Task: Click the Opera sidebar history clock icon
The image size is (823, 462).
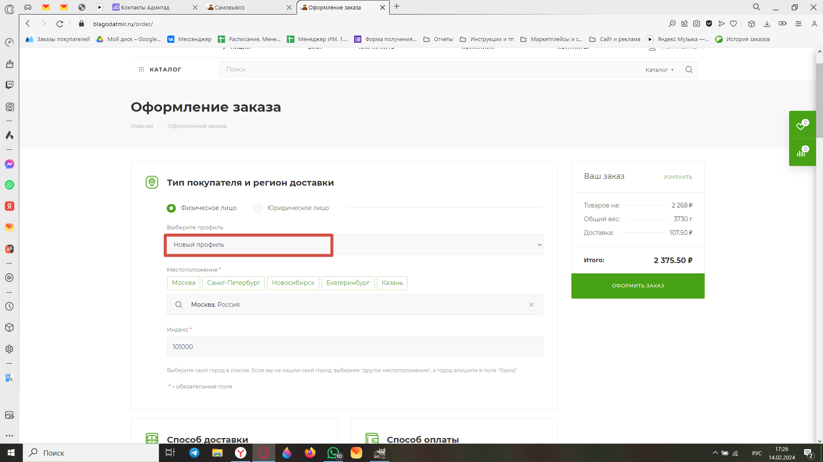Action: [x=9, y=306]
